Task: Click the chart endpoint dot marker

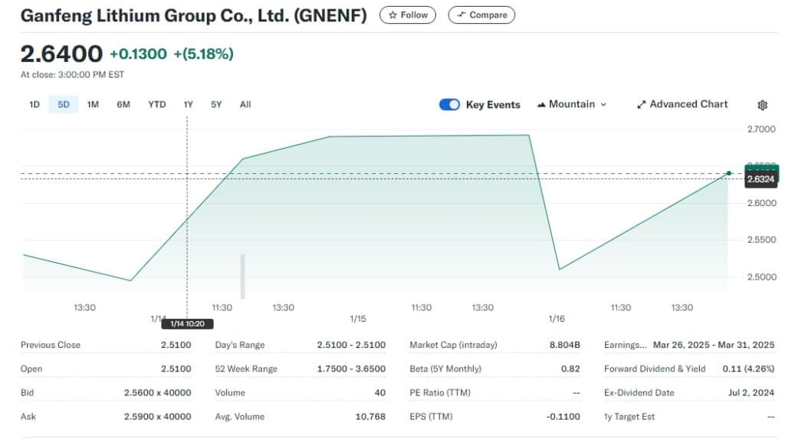Action: click(729, 173)
